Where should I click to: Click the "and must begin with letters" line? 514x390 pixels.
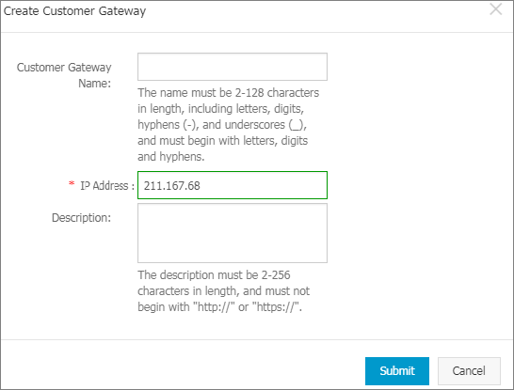click(222, 141)
